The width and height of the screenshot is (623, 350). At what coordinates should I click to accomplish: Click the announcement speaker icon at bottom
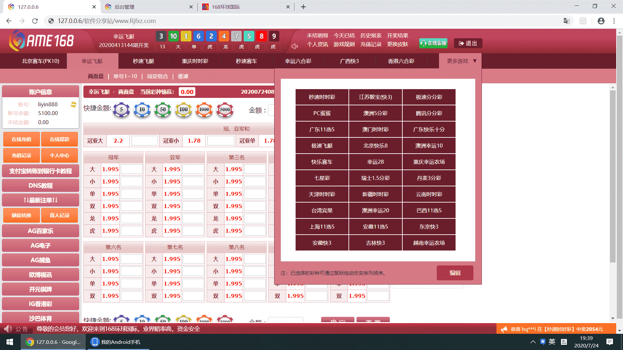[x=8, y=329]
